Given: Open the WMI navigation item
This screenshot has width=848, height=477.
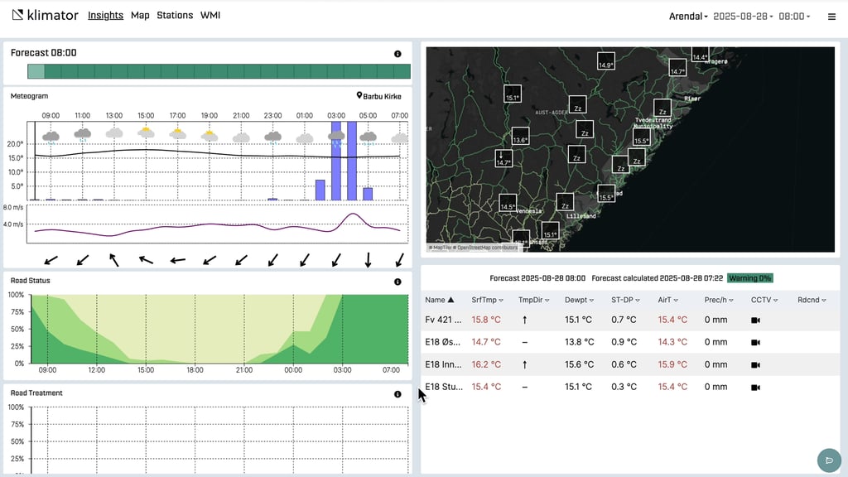Looking at the screenshot, I should pyautogui.click(x=210, y=16).
